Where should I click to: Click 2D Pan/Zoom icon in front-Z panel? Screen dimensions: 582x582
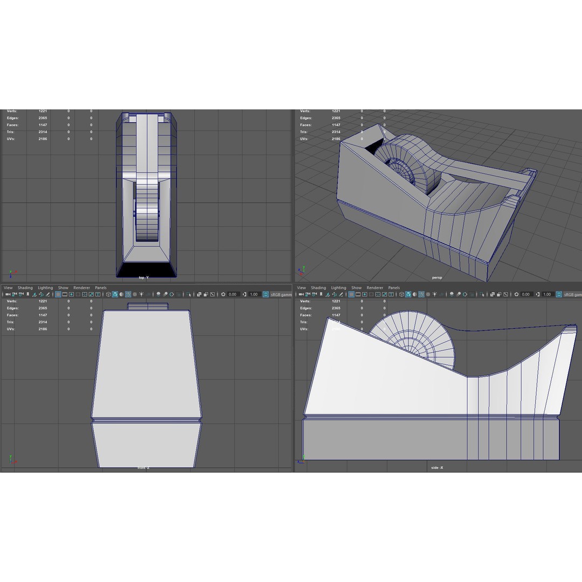pyautogui.click(x=41, y=294)
